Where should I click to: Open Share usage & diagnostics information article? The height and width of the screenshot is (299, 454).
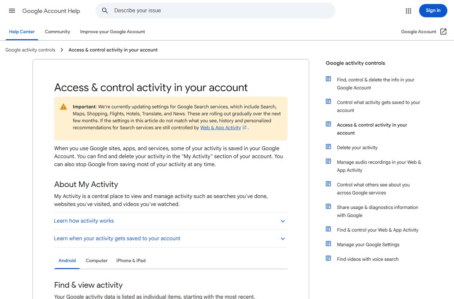[378, 211]
